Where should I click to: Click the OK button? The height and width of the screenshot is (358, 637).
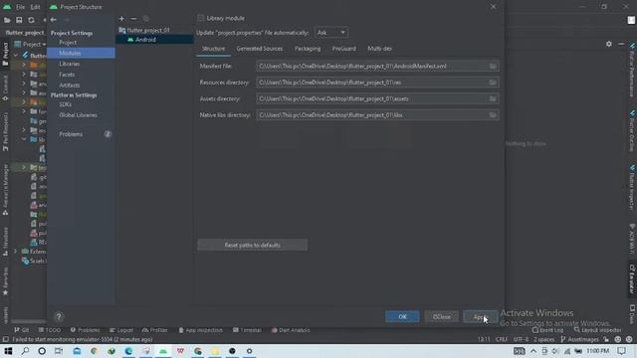point(402,316)
